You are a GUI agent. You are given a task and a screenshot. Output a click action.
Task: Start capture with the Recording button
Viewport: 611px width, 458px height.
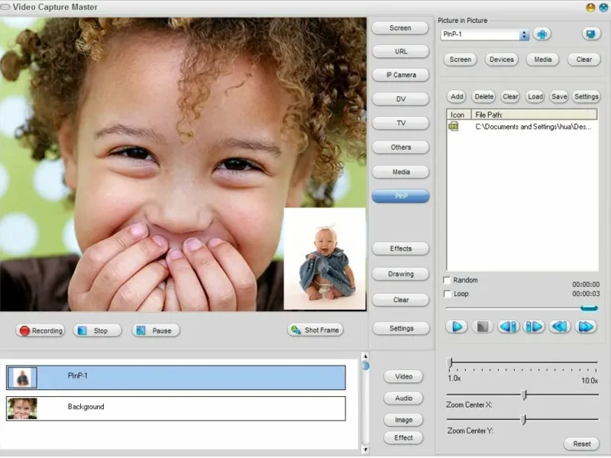click(40, 331)
